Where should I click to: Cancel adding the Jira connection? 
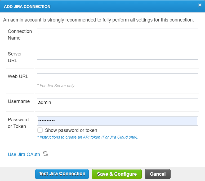pyautogui.click(x=158, y=174)
